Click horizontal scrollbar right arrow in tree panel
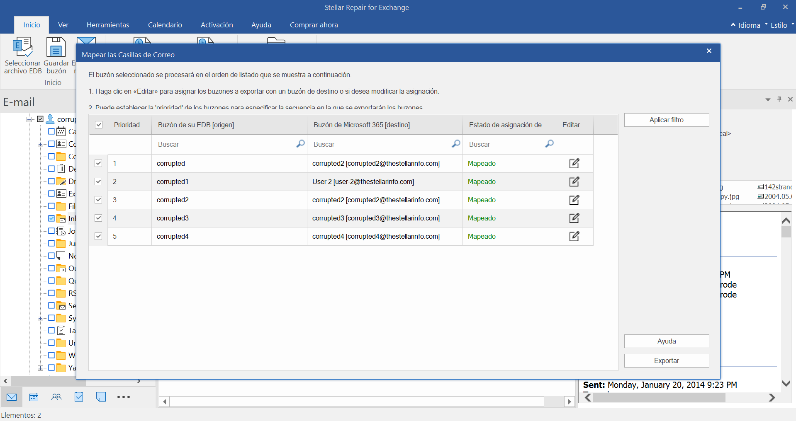Viewport: 796px width, 421px height. [139, 381]
